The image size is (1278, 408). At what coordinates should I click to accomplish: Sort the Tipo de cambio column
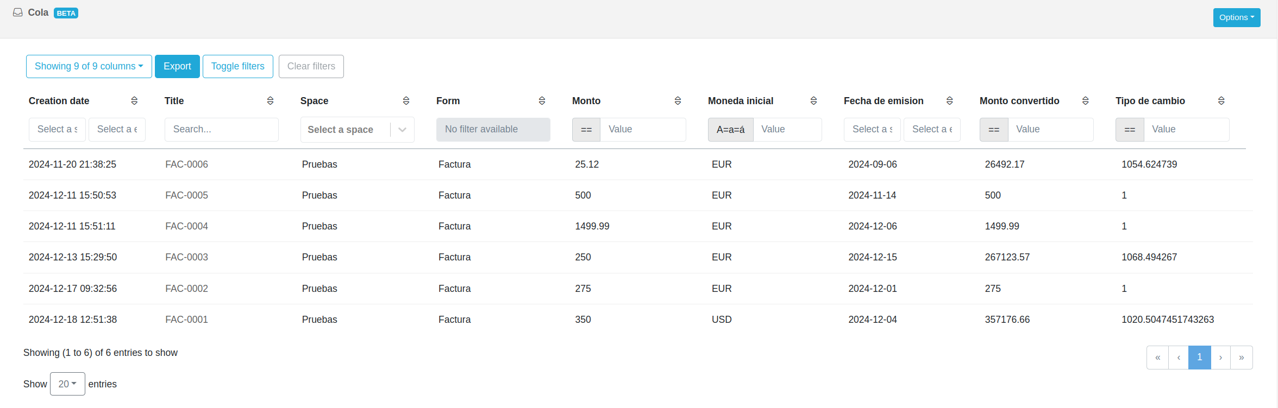pos(1221,101)
